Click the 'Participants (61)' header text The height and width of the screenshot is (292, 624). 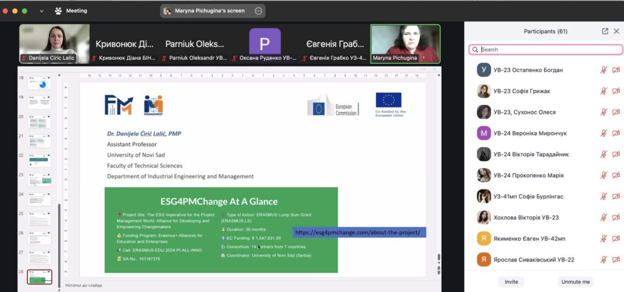(x=545, y=31)
